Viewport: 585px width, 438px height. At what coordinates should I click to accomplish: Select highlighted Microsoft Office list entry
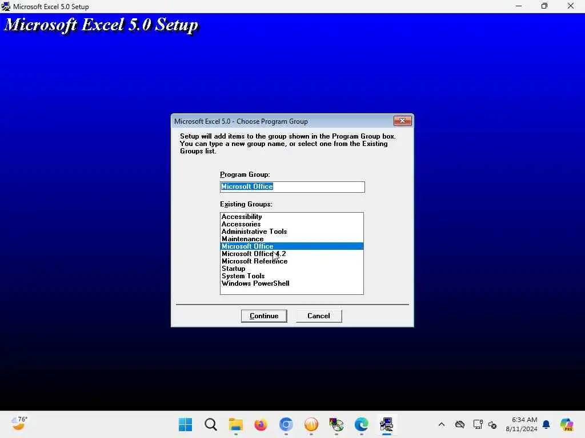click(x=292, y=246)
